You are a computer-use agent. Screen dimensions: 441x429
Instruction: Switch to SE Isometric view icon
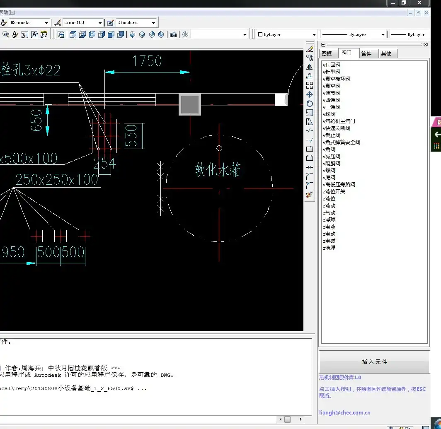pos(142,34)
